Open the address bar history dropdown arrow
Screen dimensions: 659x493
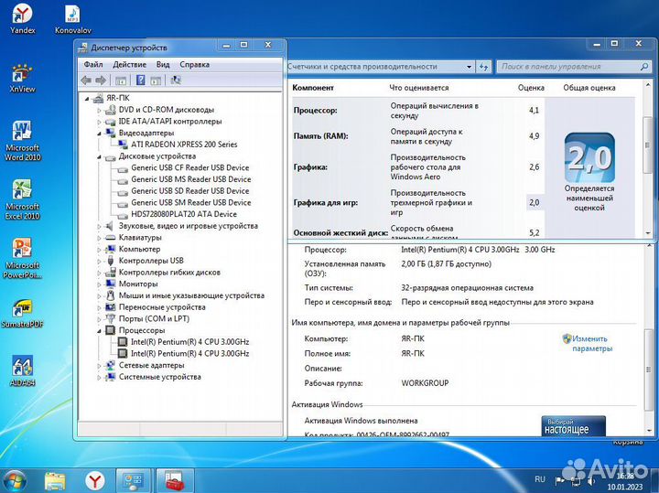pyautogui.click(x=469, y=67)
